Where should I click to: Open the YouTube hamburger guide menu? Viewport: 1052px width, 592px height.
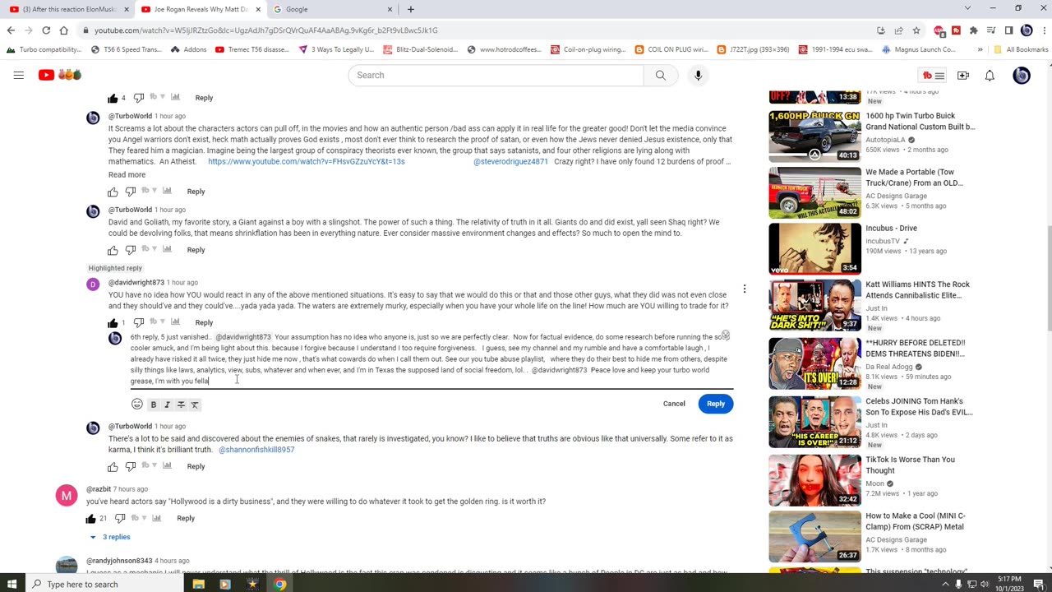tap(18, 75)
